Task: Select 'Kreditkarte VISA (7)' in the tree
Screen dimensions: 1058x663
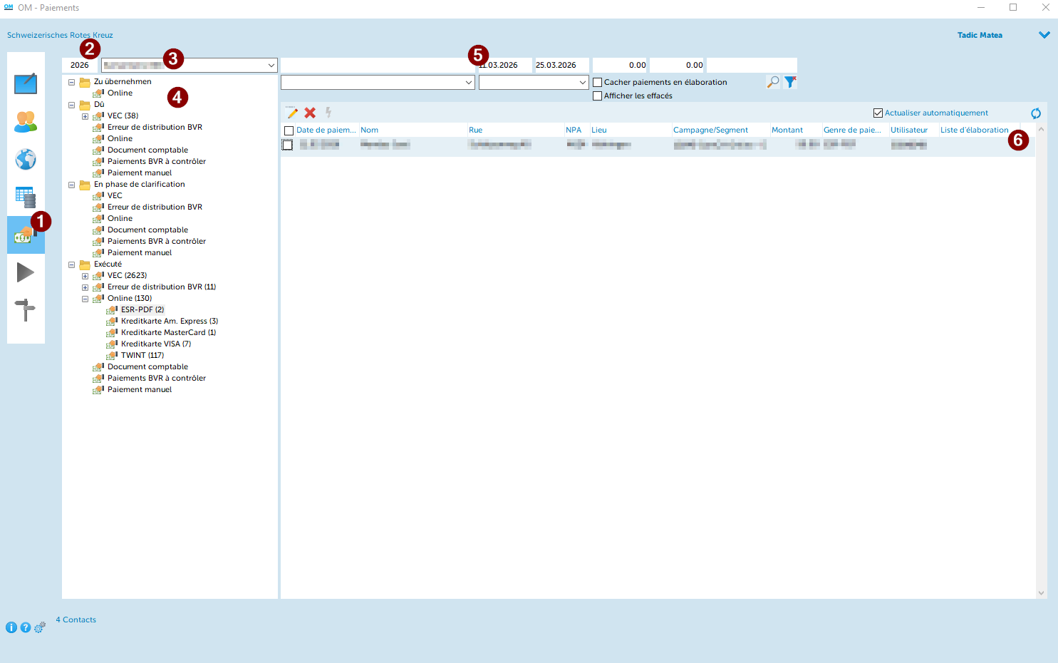Action: (x=156, y=344)
